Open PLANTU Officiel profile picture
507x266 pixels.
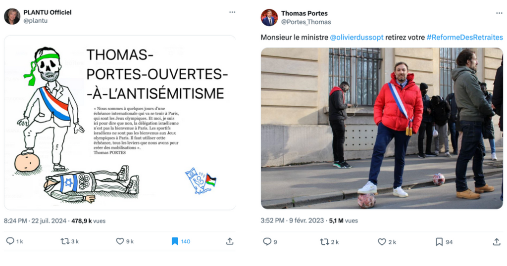pos(12,16)
